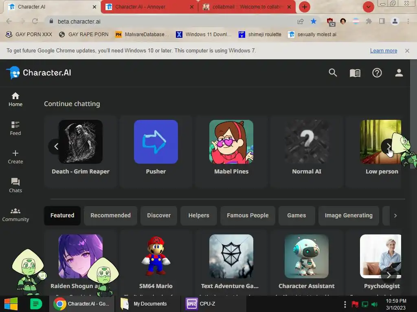Open a new tab with plus button
The width and height of the screenshot is (417, 312).
click(x=305, y=7)
